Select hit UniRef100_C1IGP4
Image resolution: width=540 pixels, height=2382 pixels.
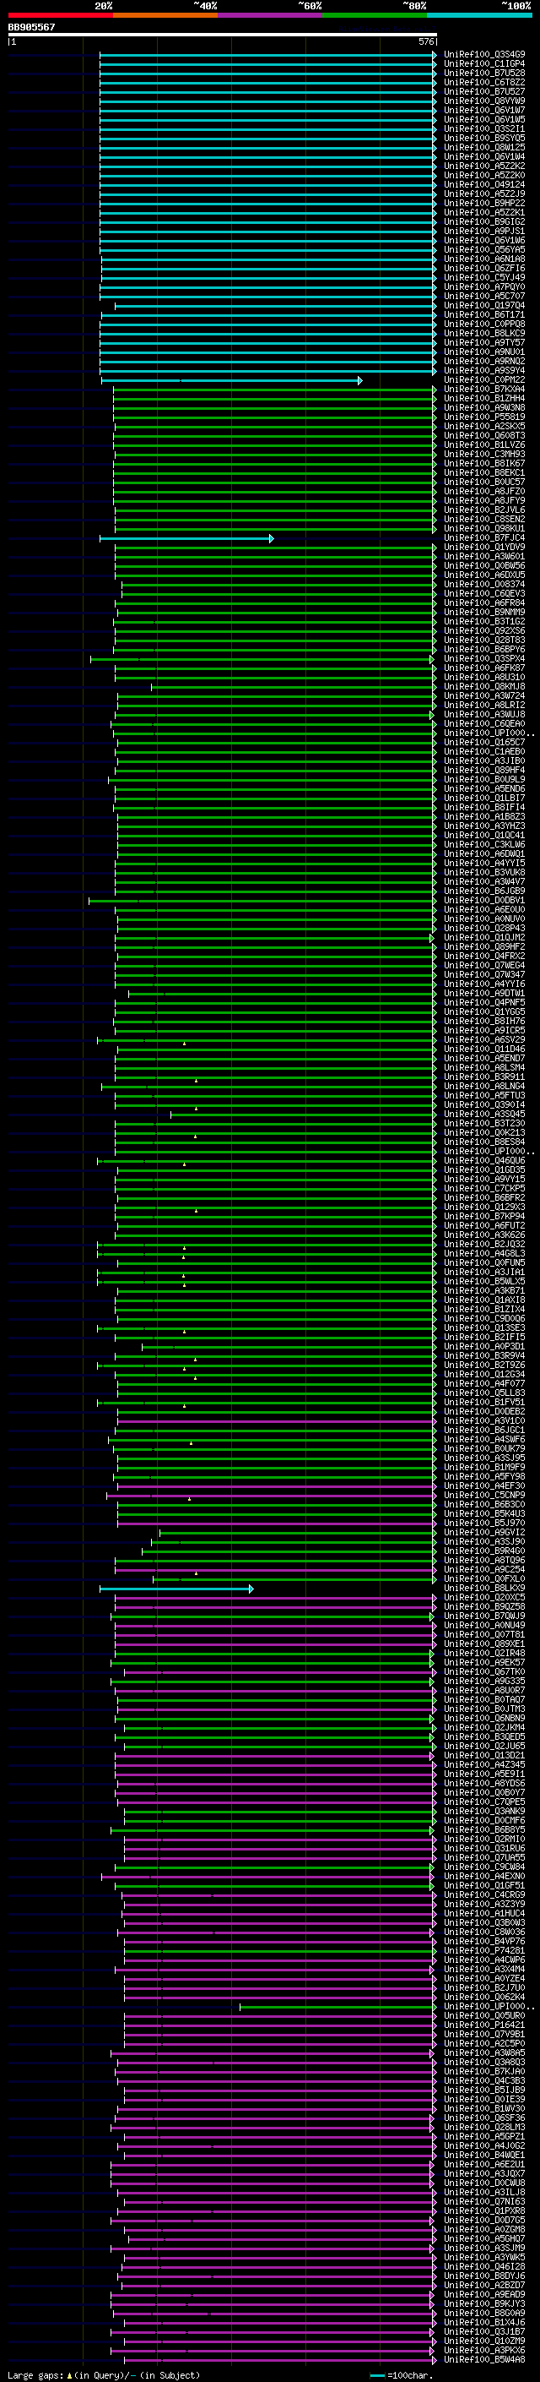[484, 64]
